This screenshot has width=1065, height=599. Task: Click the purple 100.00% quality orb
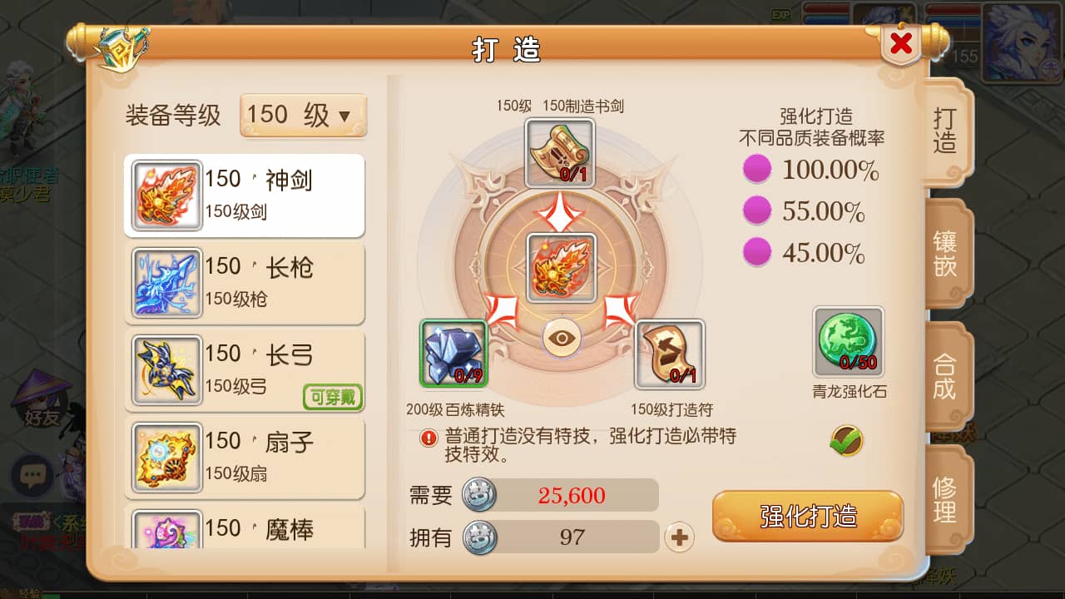[757, 170]
